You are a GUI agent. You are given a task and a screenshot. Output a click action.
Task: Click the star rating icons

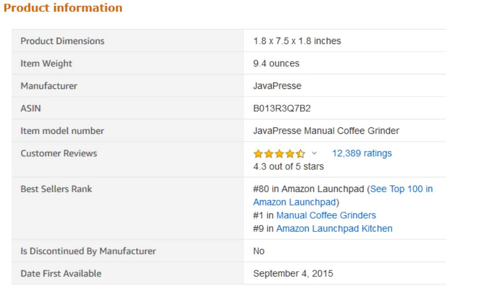(x=279, y=154)
